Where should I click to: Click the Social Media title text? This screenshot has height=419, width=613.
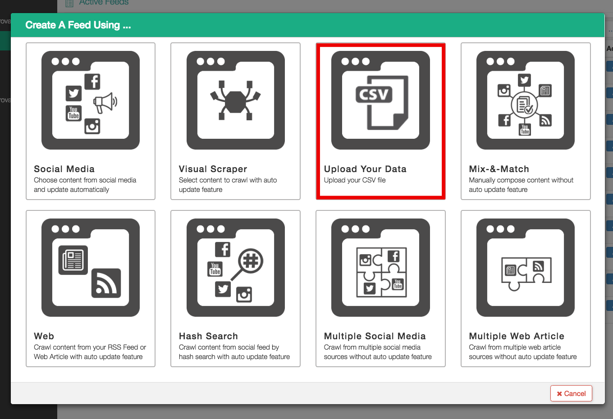point(64,169)
